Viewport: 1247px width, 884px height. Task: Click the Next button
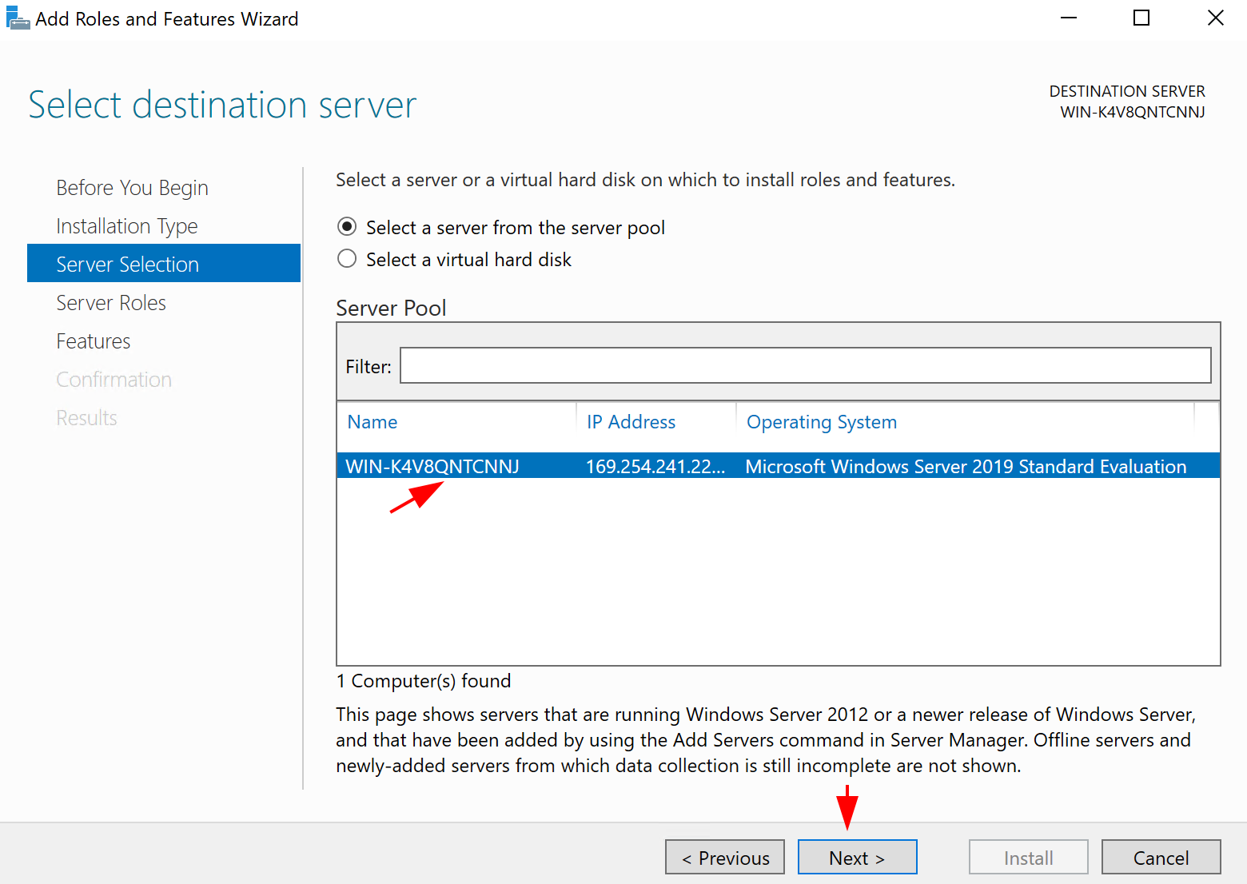[857, 857]
